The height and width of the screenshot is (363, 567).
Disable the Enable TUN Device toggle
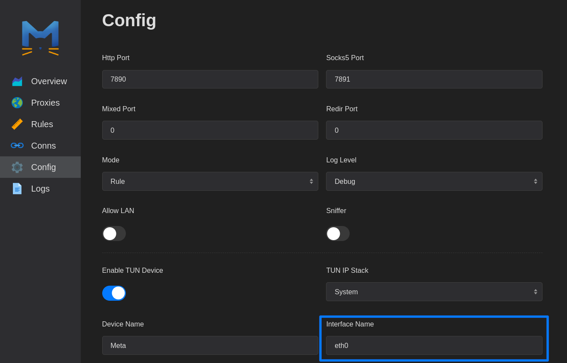[114, 293]
